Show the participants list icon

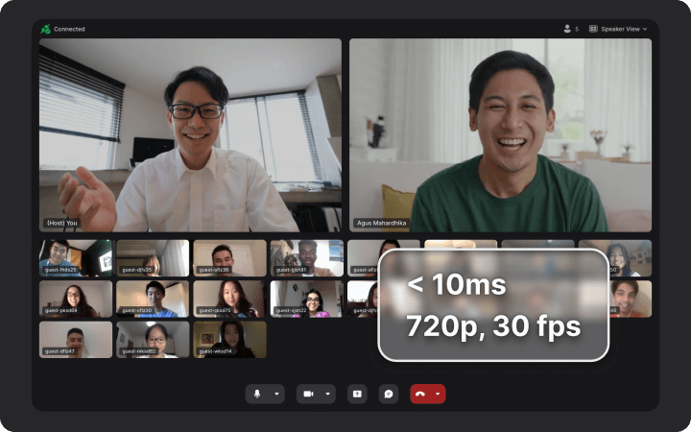pos(567,29)
